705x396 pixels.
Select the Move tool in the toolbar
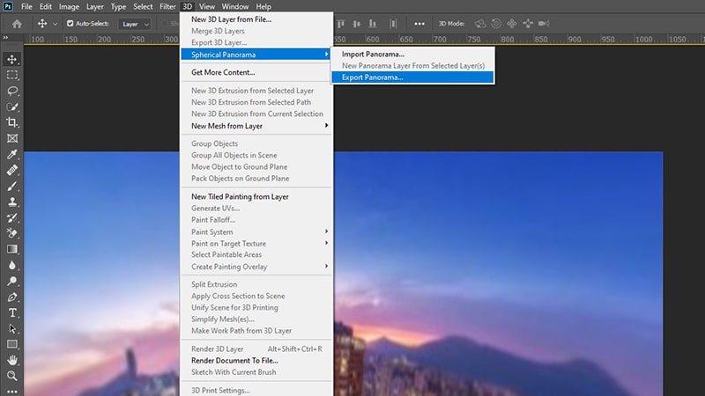pyautogui.click(x=12, y=59)
